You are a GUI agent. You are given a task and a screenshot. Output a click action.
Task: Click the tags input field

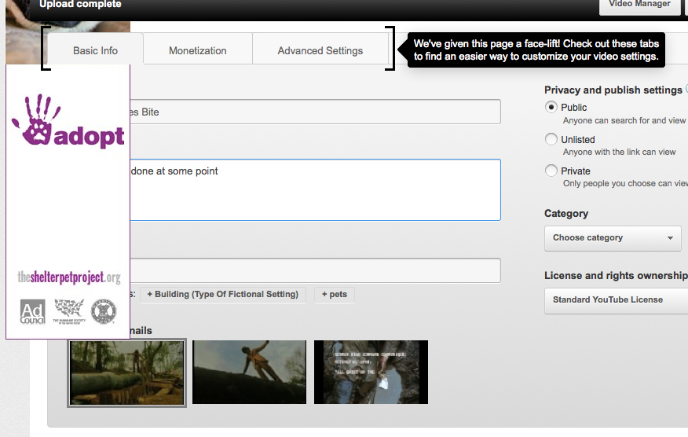pyautogui.click(x=315, y=270)
